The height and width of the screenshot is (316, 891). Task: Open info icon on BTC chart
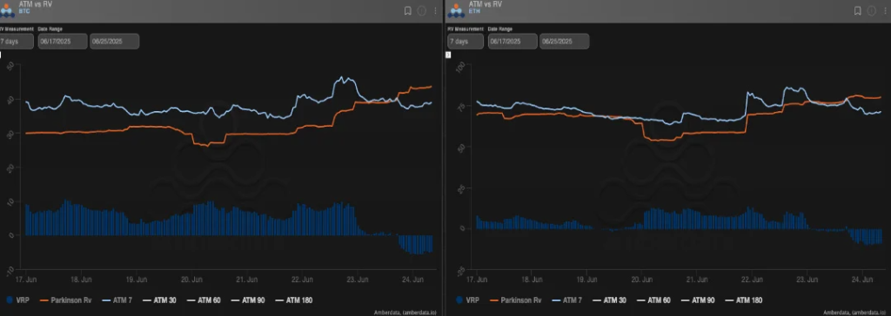point(422,10)
